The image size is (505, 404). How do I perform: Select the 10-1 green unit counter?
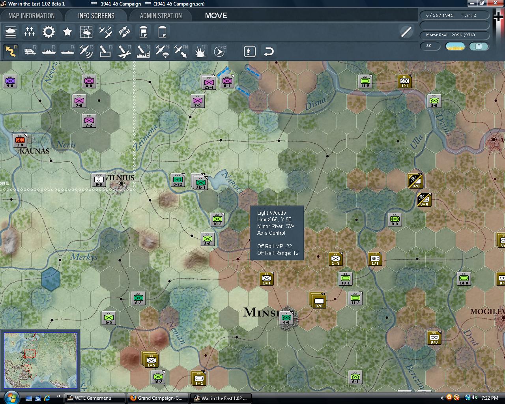pyautogui.click(x=346, y=279)
